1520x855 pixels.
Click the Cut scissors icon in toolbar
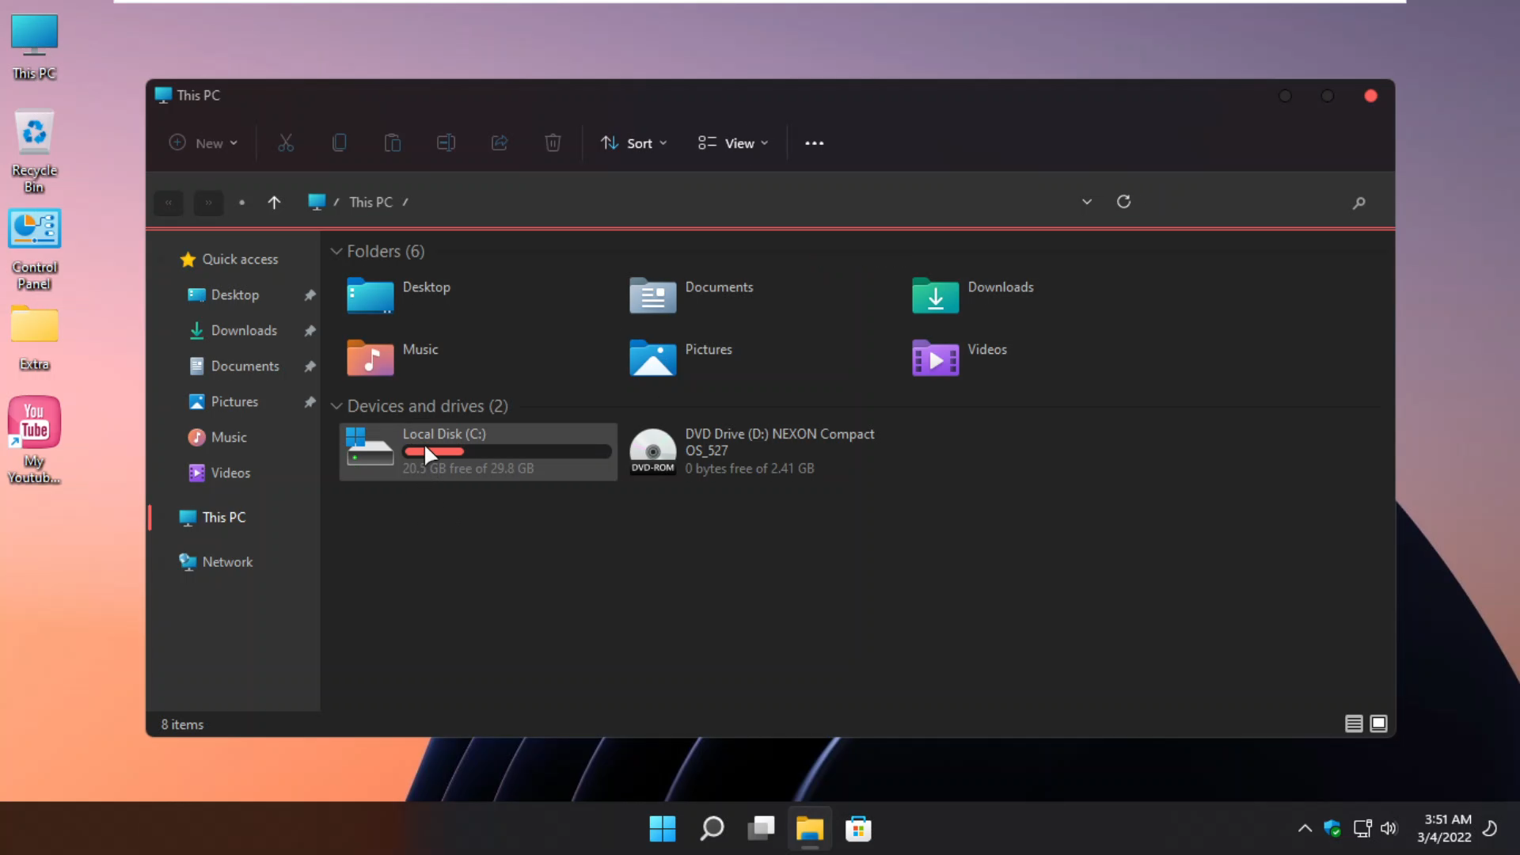tap(286, 143)
